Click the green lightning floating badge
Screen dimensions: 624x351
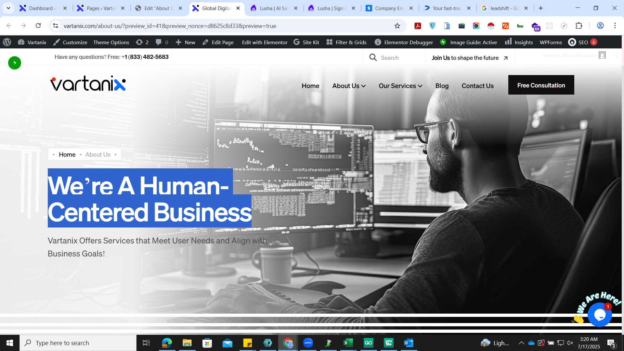15,63
